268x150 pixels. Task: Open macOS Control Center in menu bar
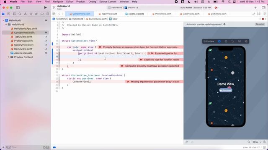234,2
